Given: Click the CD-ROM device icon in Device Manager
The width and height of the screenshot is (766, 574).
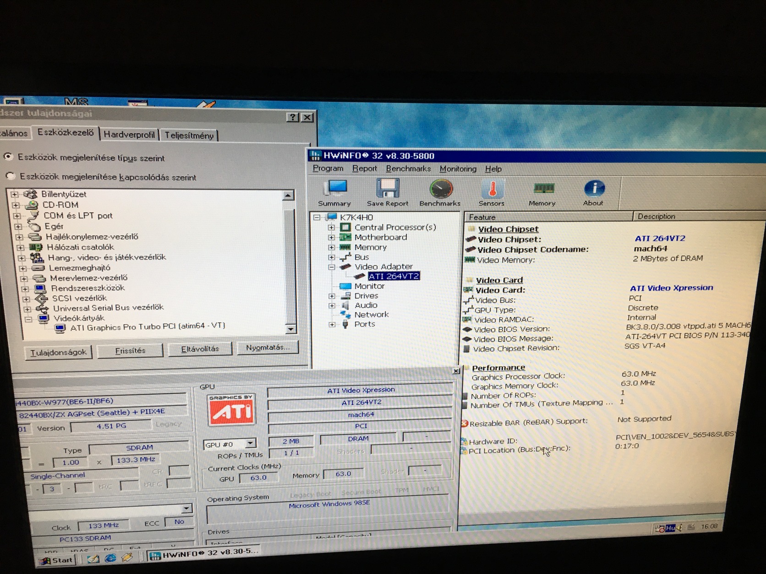Looking at the screenshot, I should (31, 205).
